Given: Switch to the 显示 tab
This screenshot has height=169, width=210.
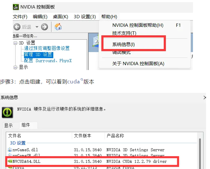Looking at the screenshot, I should point(9,125).
